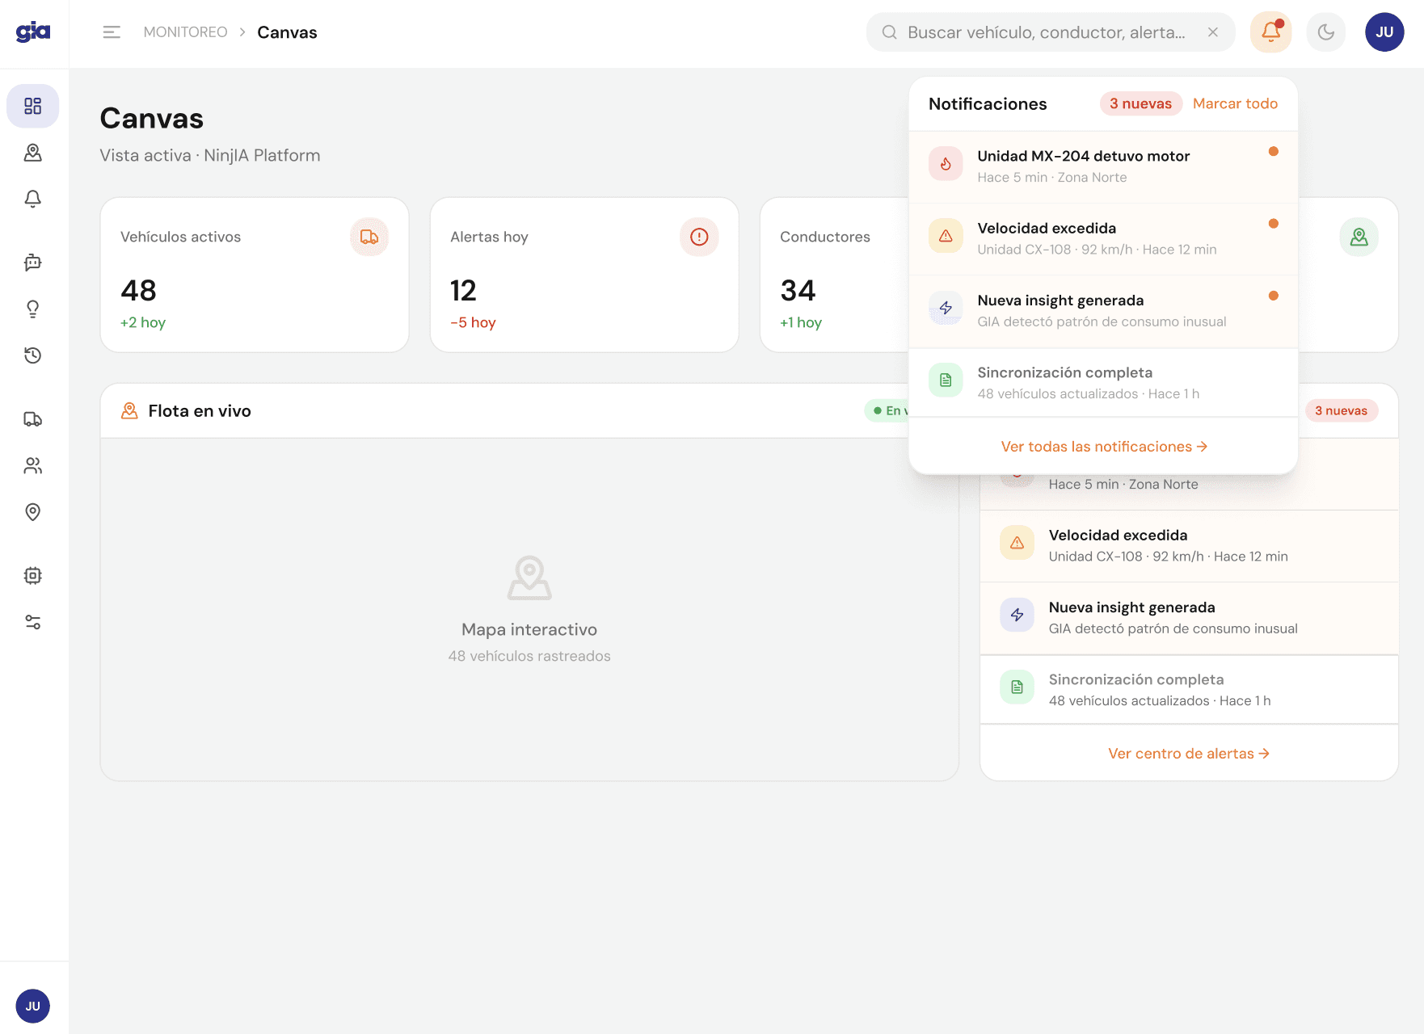Viewport: 1424px width, 1034px height.
Task: Click the green map-pin card icon
Action: pos(1359,237)
